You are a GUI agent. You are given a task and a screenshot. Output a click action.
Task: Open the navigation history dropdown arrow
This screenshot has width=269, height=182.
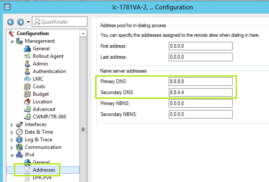tap(28, 22)
